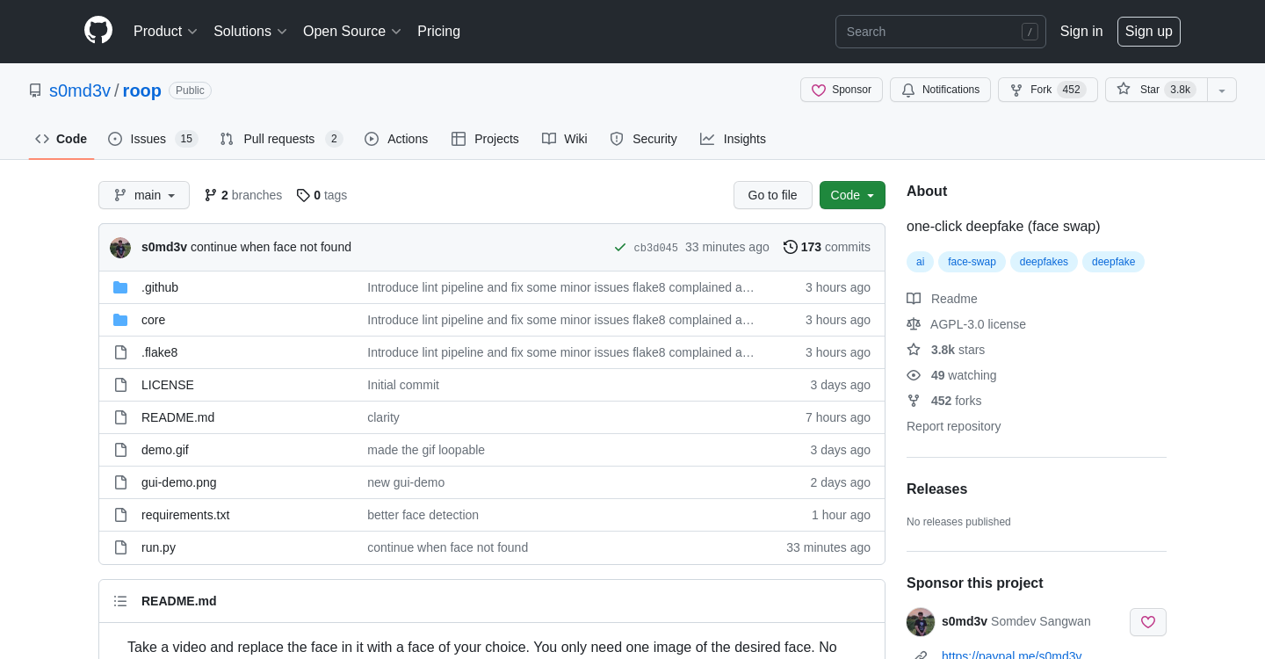Click the Go to file button
This screenshot has width=1265, height=659.
coord(773,195)
